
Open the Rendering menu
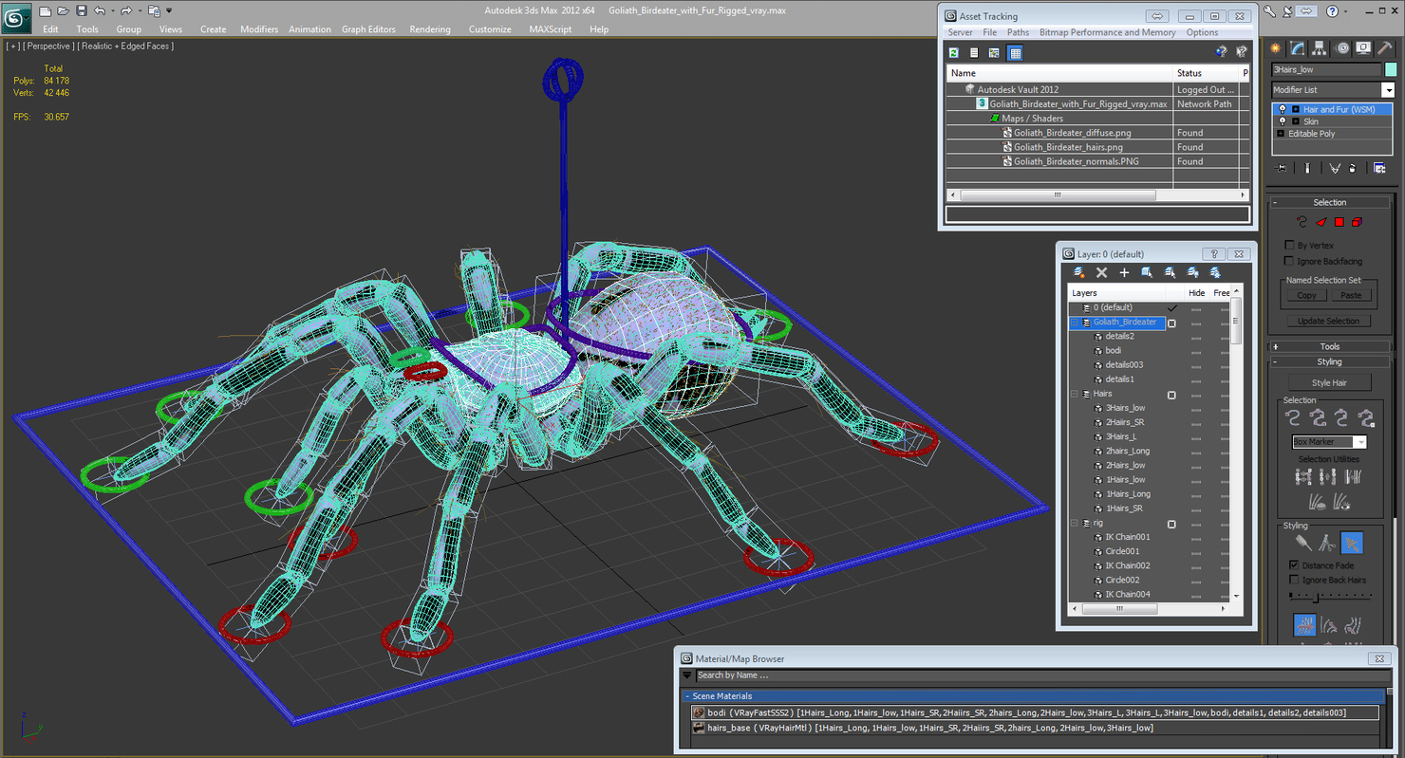429,29
